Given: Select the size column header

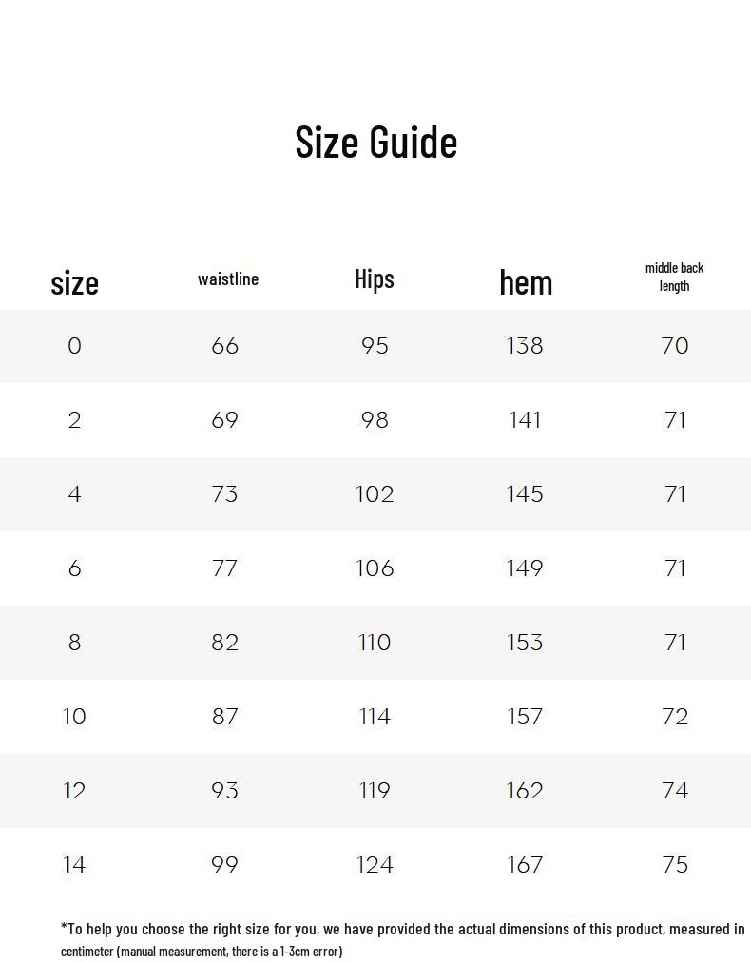Looking at the screenshot, I should click(74, 282).
